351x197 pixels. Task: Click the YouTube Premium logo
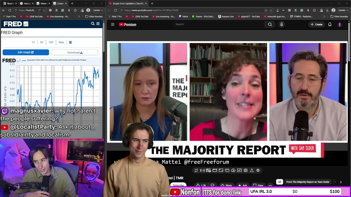coord(128,24)
